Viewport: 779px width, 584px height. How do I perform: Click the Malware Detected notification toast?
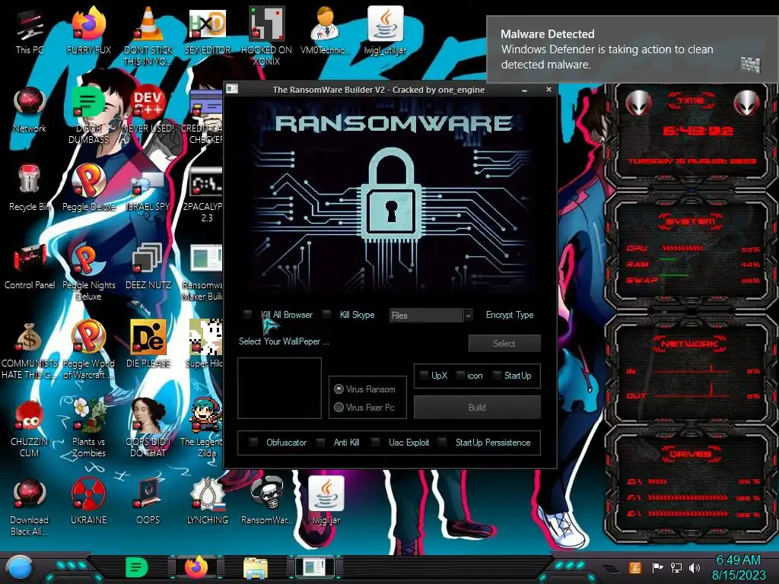632,49
